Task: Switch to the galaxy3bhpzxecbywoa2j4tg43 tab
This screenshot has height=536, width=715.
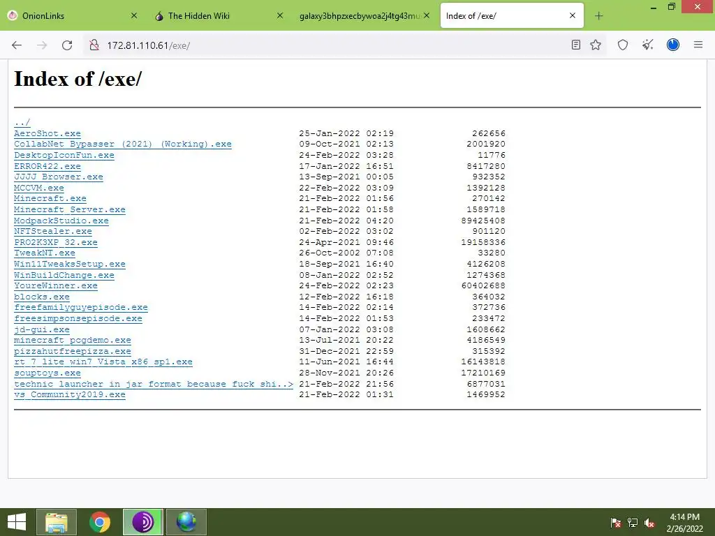Action: [x=364, y=15]
